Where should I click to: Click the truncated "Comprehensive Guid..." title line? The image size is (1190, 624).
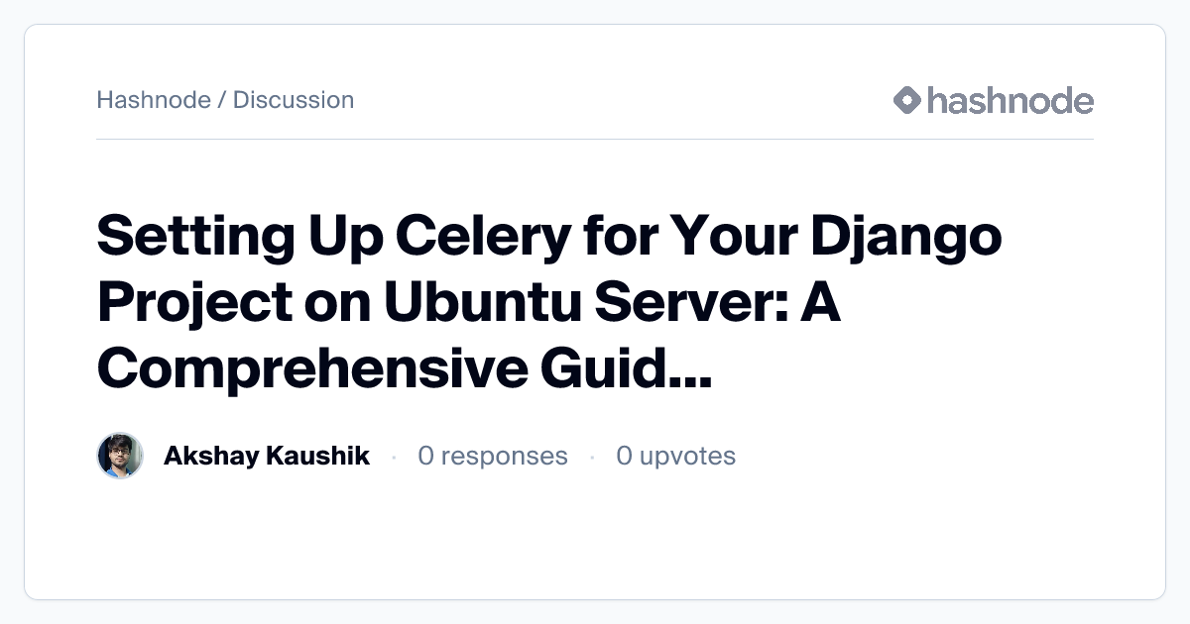(x=404, y=367)
